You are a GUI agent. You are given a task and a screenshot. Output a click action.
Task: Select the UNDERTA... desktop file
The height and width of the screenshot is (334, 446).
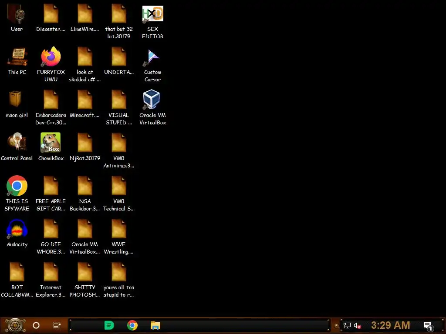(x=118, y=61)
